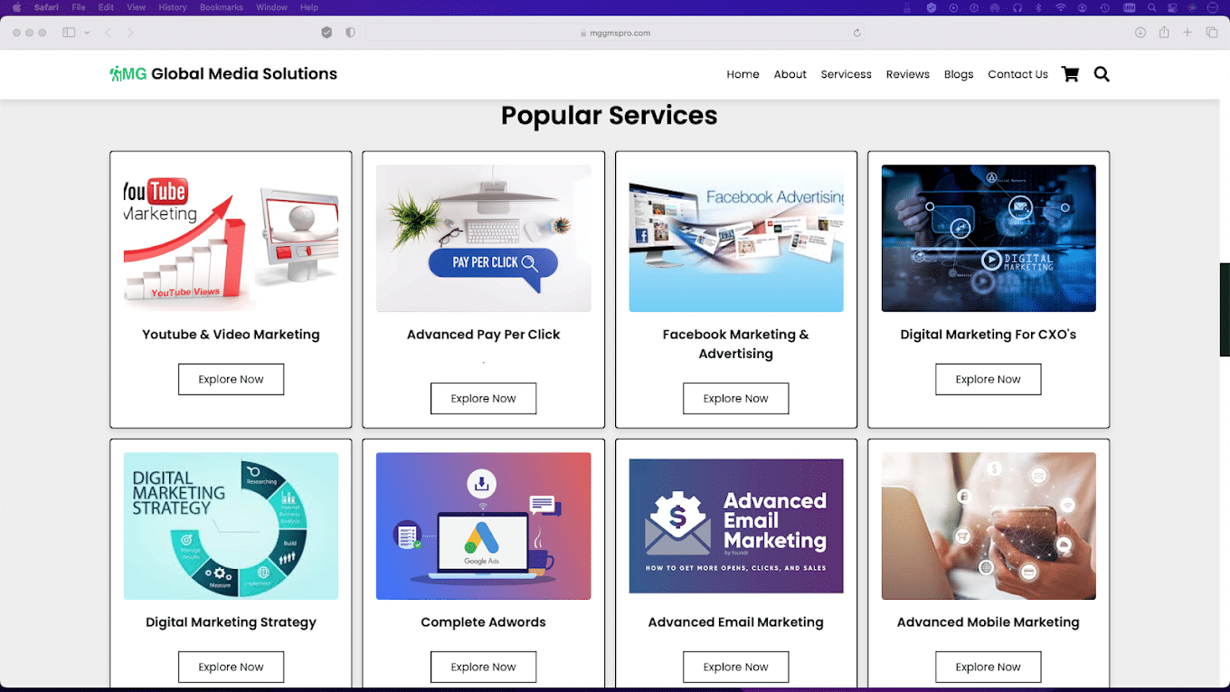Open Contact Us navigation link

[x=1017, y=74]
